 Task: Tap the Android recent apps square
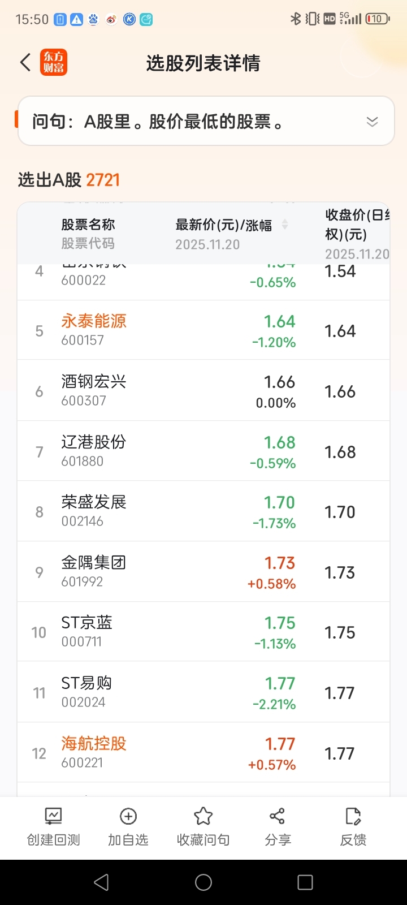(x=305, y=882)
